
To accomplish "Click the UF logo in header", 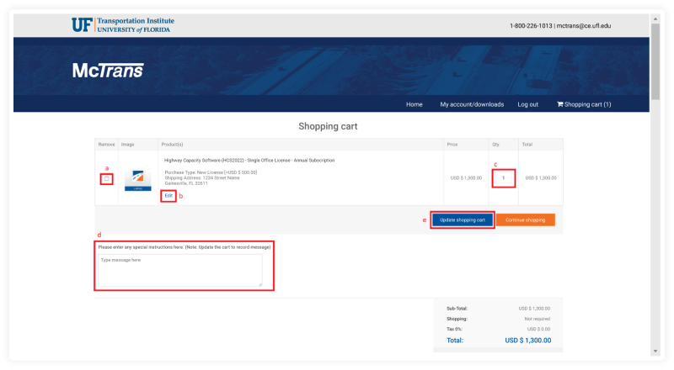I will pyautogui.click(x=82, y=24).
